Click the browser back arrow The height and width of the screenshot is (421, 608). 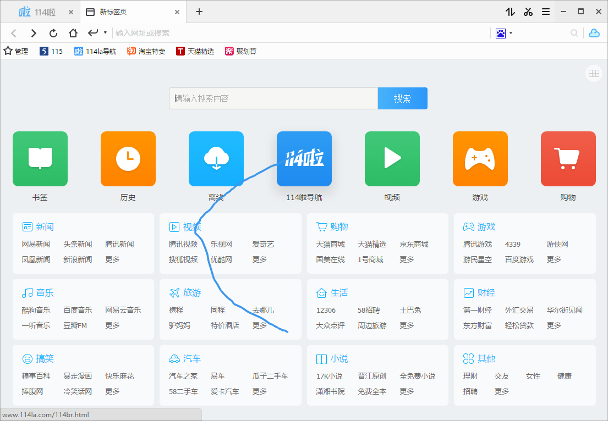pyautogui.click(x=14, y=34)
